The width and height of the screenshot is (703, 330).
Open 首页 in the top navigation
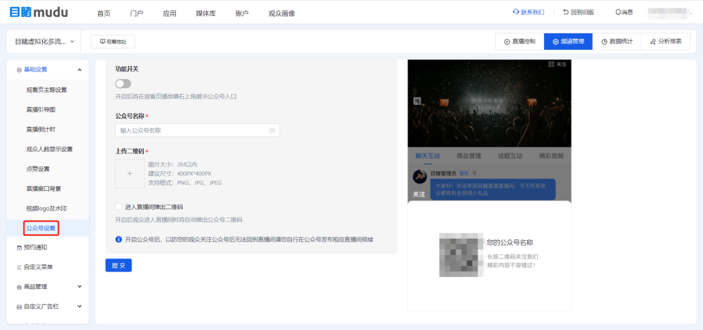click(x=104, y=14)
